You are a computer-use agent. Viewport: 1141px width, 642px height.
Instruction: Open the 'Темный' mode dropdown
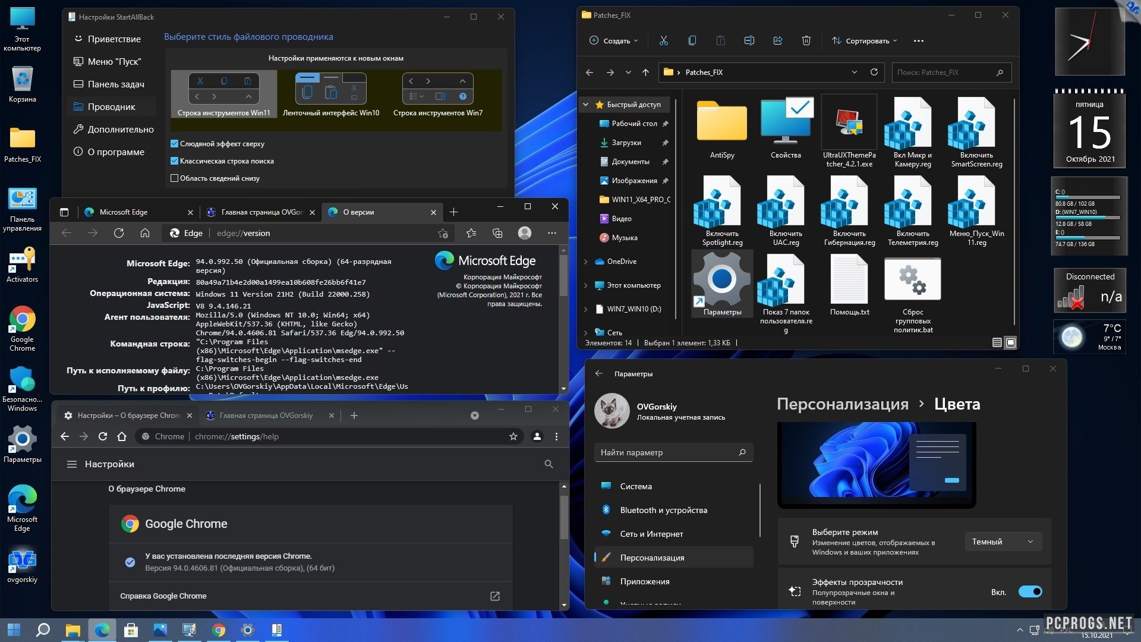pyautogui.click(x=1003, y=542)
